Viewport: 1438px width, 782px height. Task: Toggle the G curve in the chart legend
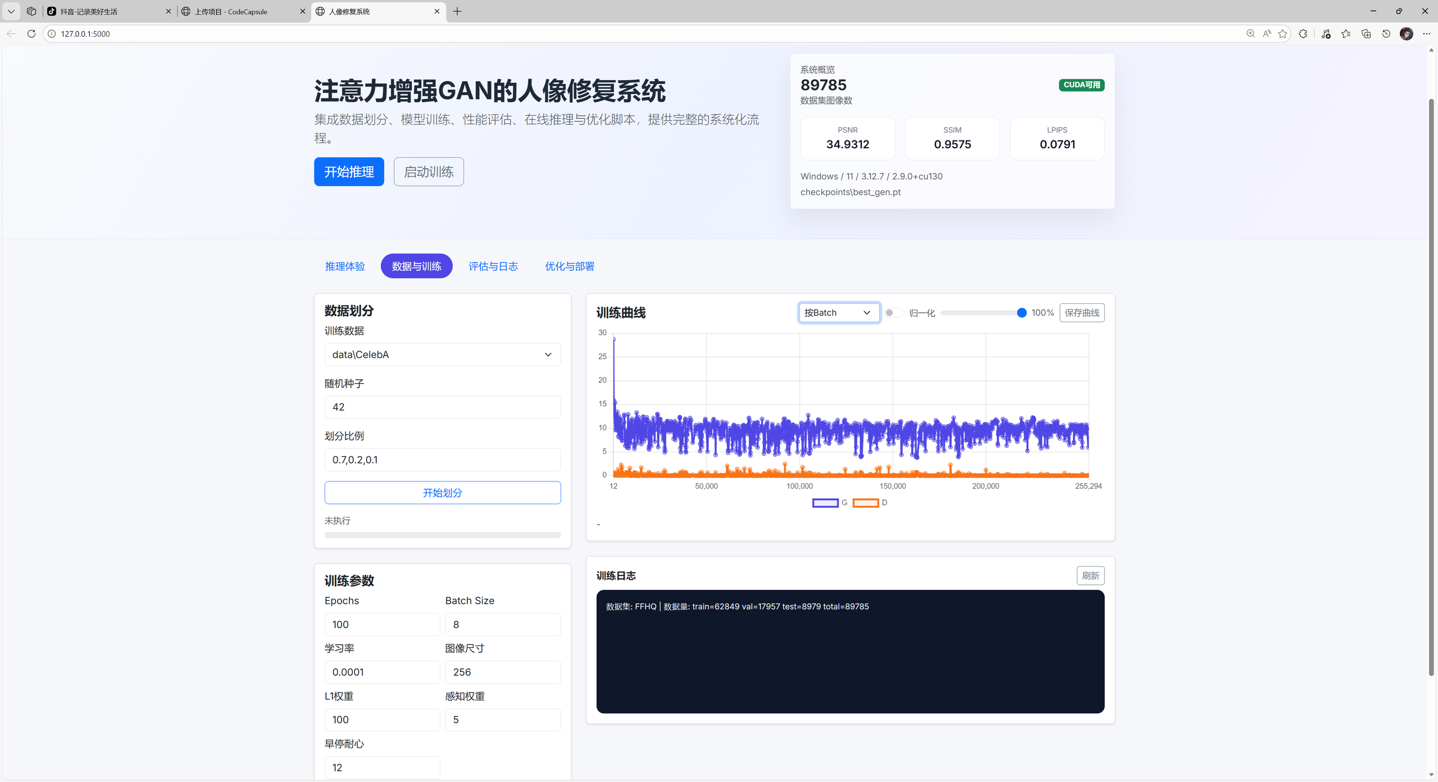point(826,503)
